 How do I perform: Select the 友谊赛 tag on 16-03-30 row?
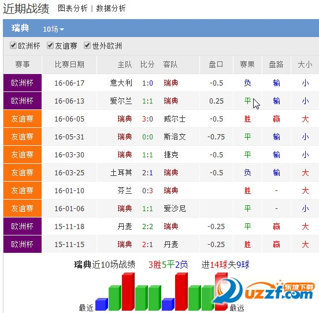[23, 154]
